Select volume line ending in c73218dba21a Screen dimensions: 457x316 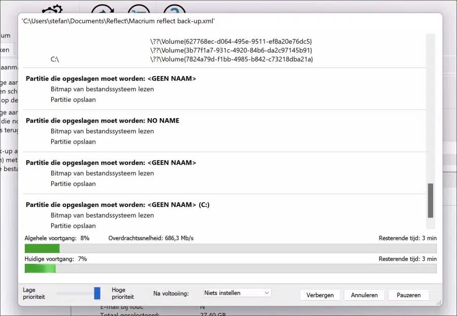click(x=232, y=59)
